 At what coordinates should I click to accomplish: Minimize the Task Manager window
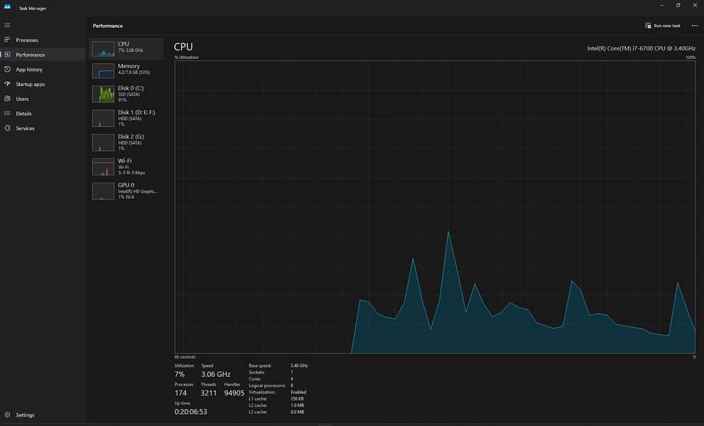(x=661, y=6)
